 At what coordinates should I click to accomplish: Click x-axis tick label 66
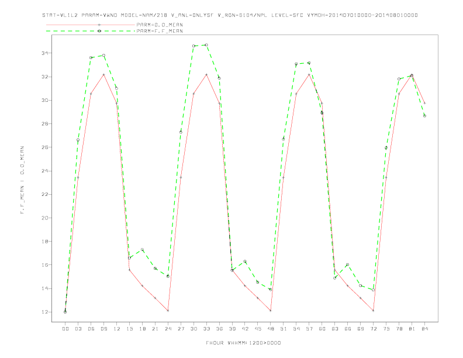pyautogui.click(x=348, y=329)
